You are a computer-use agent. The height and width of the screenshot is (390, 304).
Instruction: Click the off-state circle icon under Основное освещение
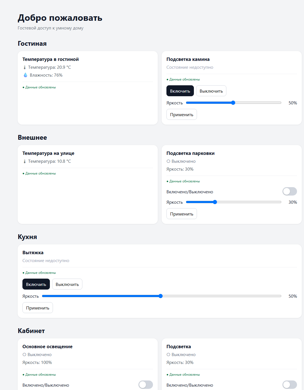(24, 355)
